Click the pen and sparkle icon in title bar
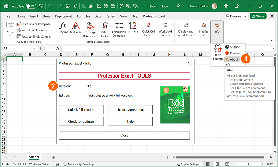The width and height of the screenshot is (278, 167). point(237,6)
